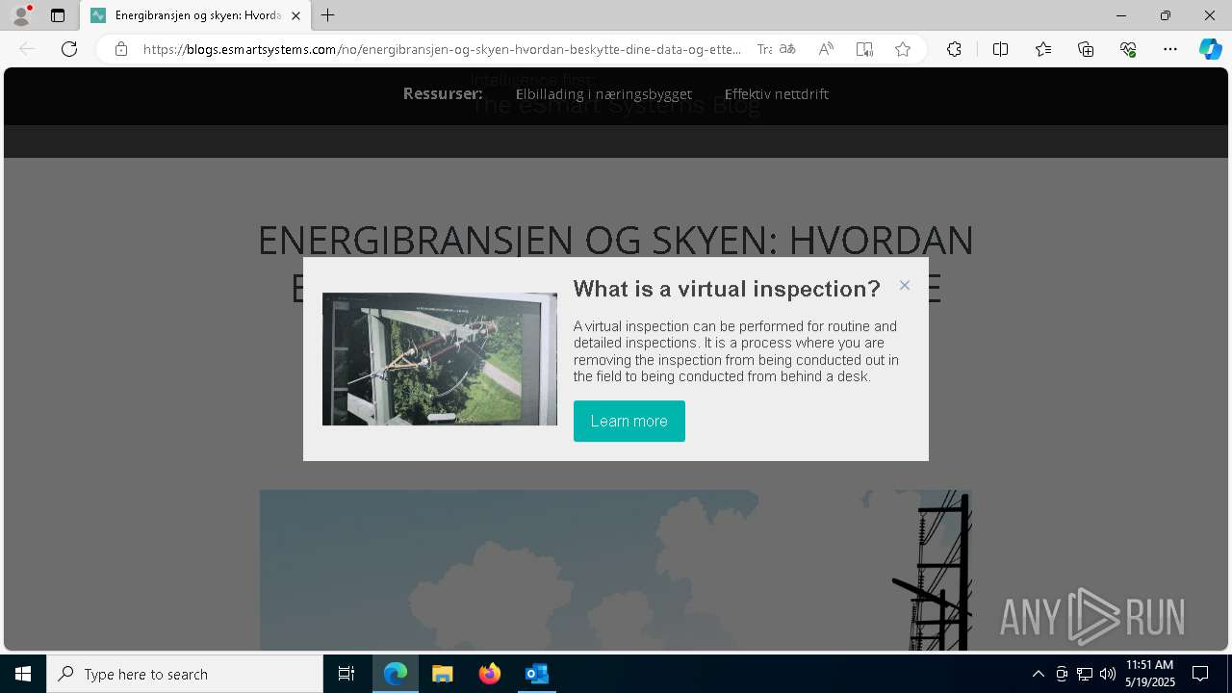The height and width of the screenshot is (693, 1232).
Task: Add this page to favorites
Action: point(903,49)
